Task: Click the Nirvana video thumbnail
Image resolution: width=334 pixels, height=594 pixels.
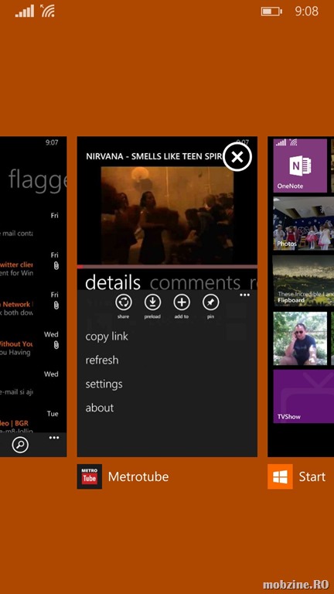Action: pyautogui.click(x=167, y=215)
